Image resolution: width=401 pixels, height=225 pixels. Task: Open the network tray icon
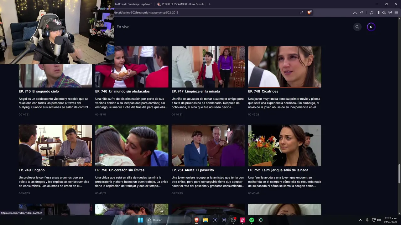(374, 220)
